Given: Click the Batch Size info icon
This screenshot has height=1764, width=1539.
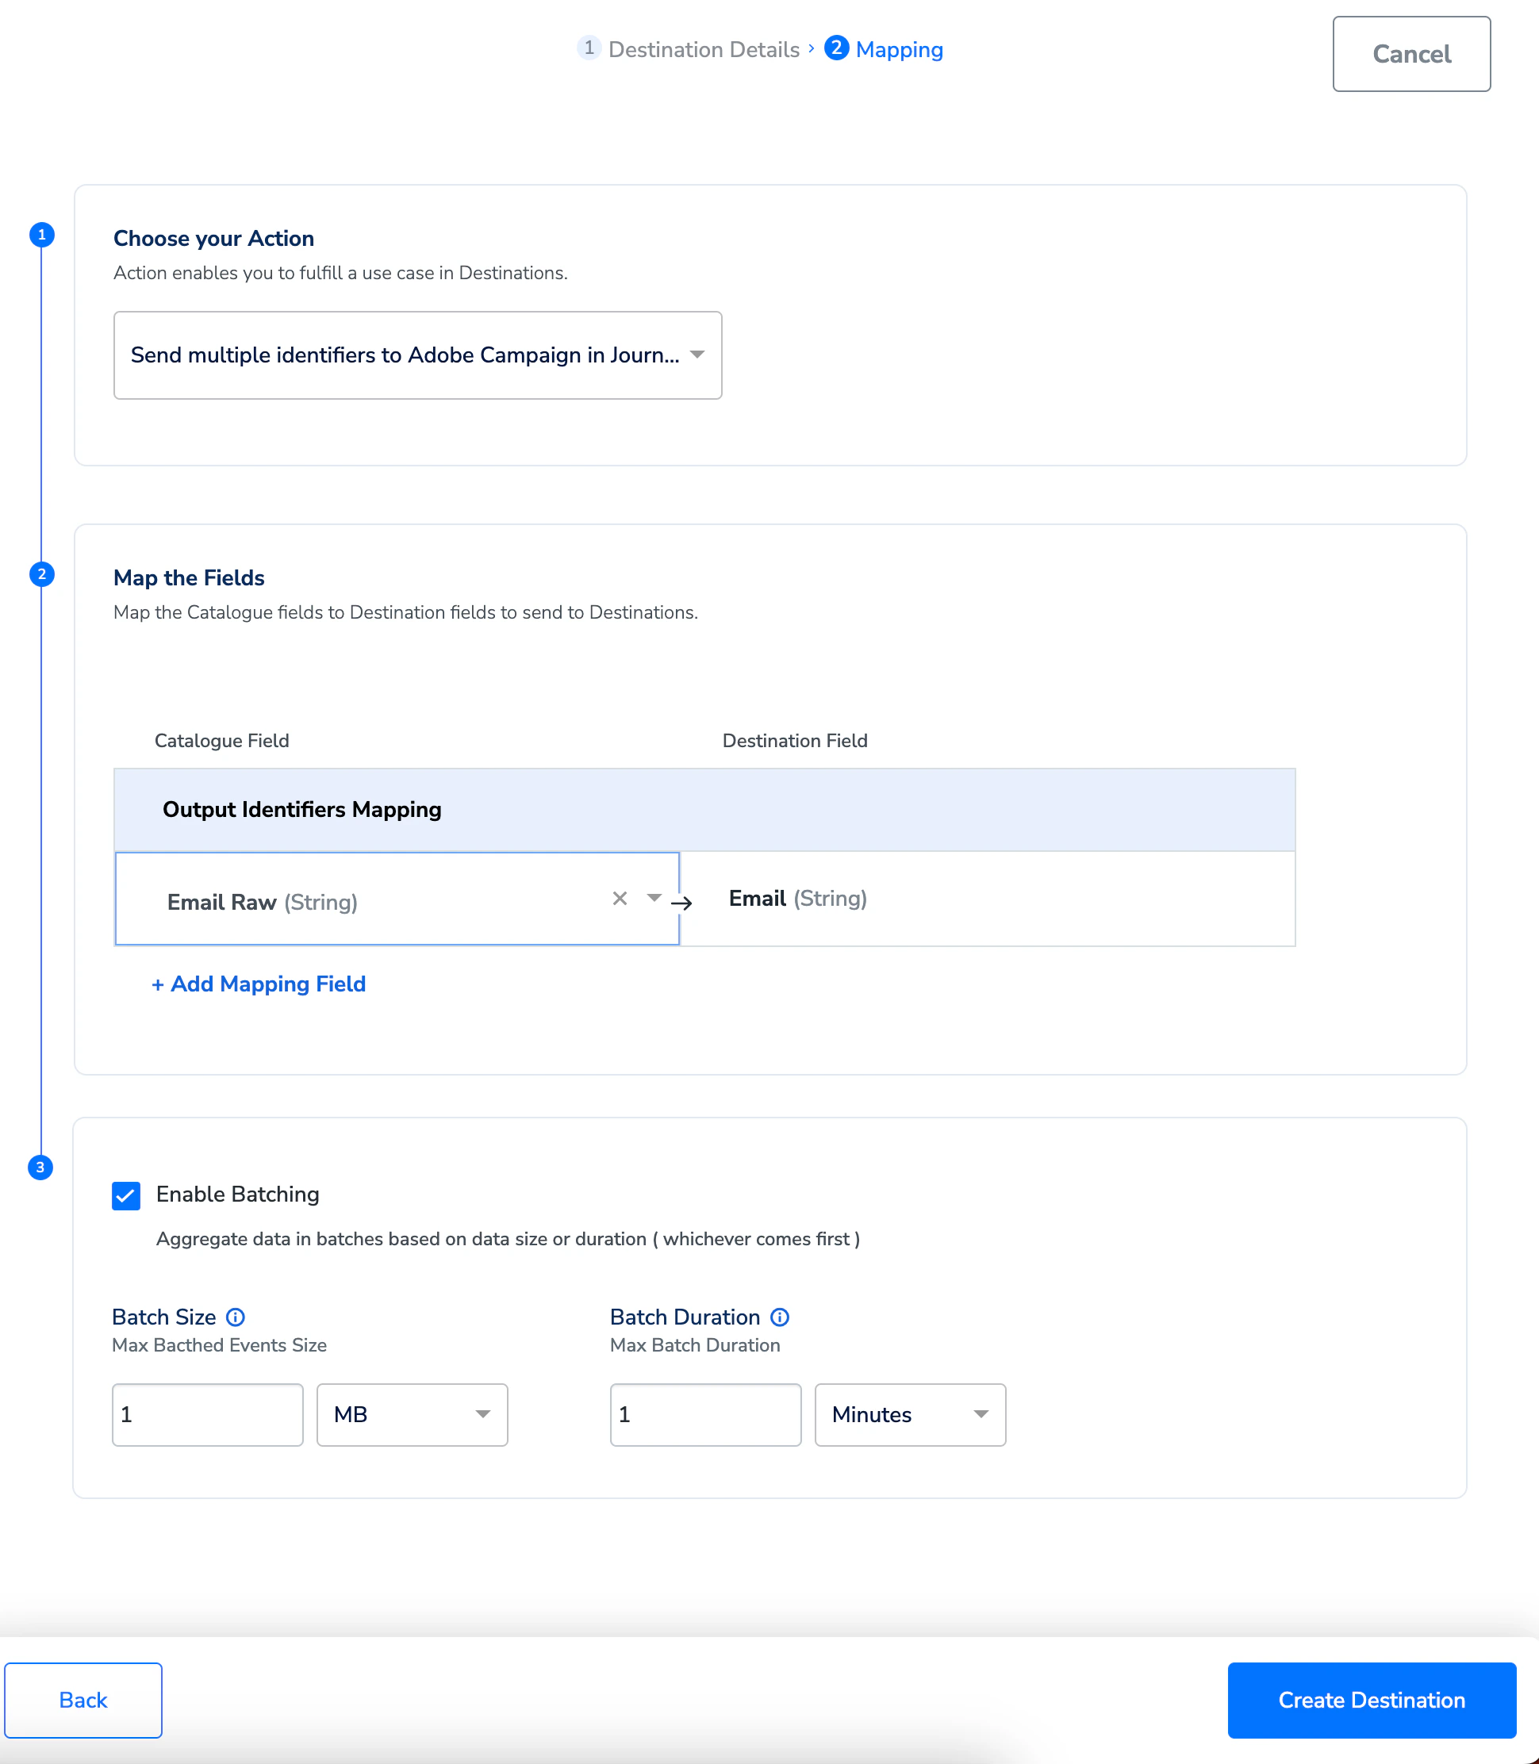Looking at the screenshot, I should pos(236,1317).
